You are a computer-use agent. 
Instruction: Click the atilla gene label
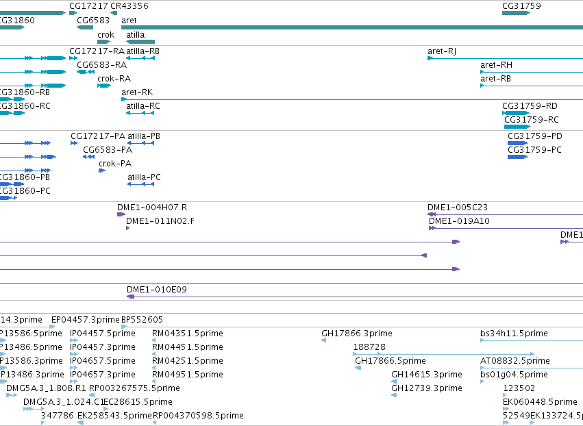tap(136, 34)
